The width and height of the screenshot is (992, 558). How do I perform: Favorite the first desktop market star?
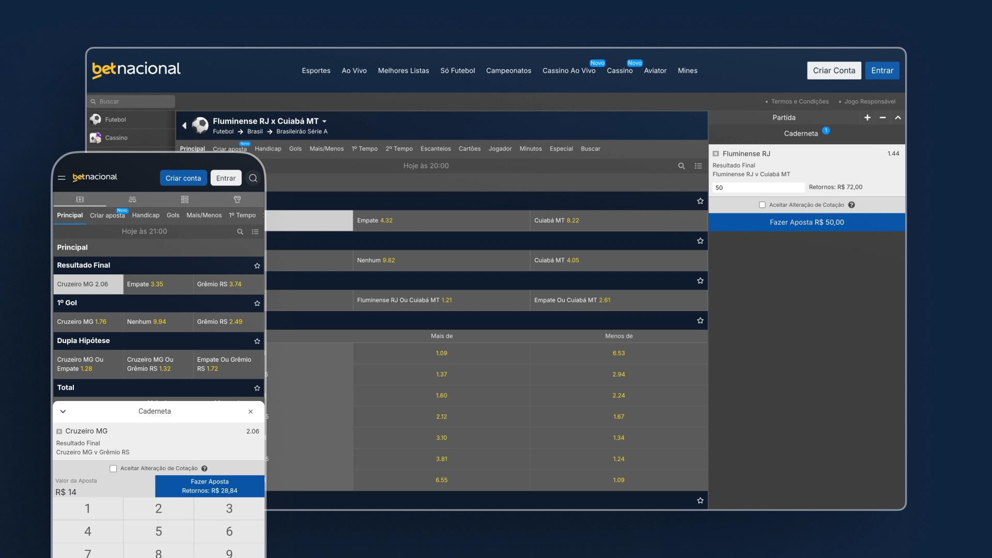(700, 201)
